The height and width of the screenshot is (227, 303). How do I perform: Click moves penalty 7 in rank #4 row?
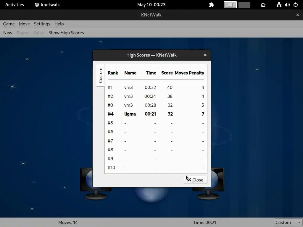(203, 114)
